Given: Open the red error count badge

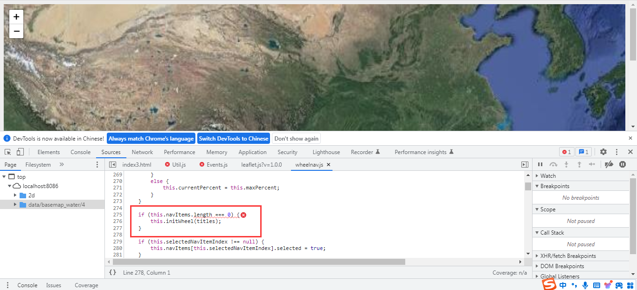Looking at the screenshot, I should (x=566, y=152).
